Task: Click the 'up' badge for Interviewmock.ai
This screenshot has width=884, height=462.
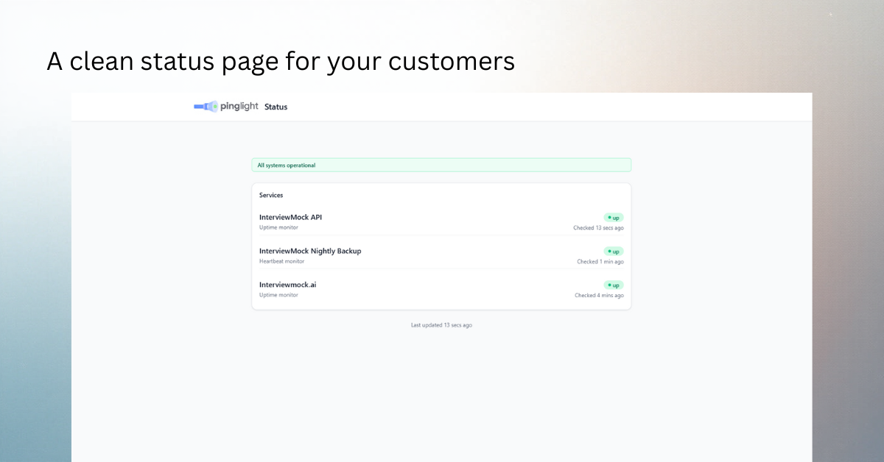Action: click(x=614, y=285)
